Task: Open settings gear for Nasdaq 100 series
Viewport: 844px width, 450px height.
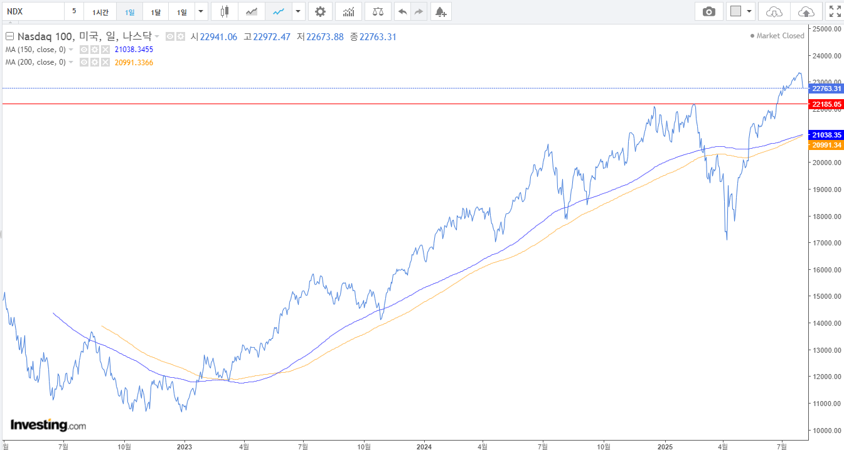Action: (181, 37)
